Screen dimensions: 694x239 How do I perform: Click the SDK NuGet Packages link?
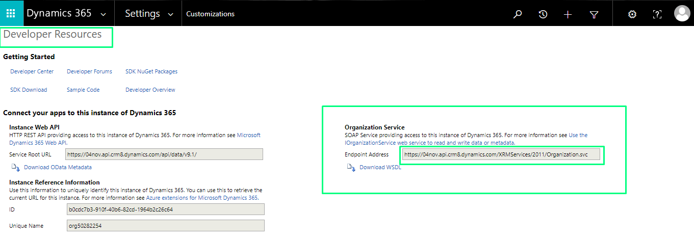click(151, 71)
